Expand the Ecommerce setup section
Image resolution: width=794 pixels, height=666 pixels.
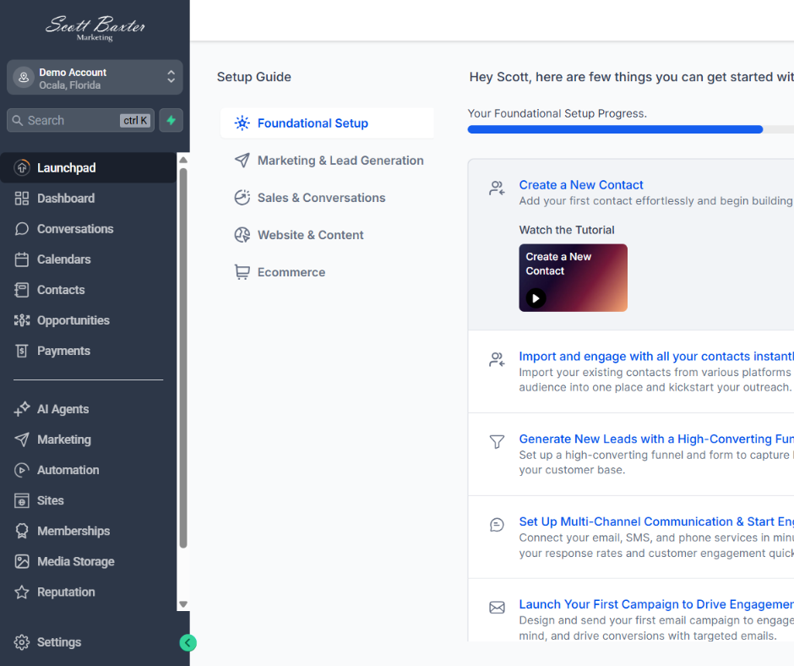291,271
